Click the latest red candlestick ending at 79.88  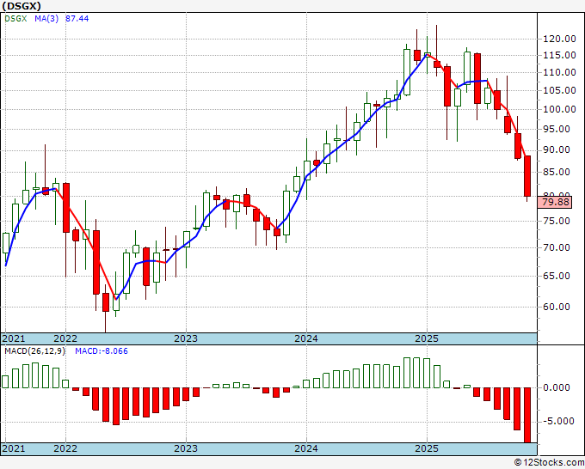point(527,176)
